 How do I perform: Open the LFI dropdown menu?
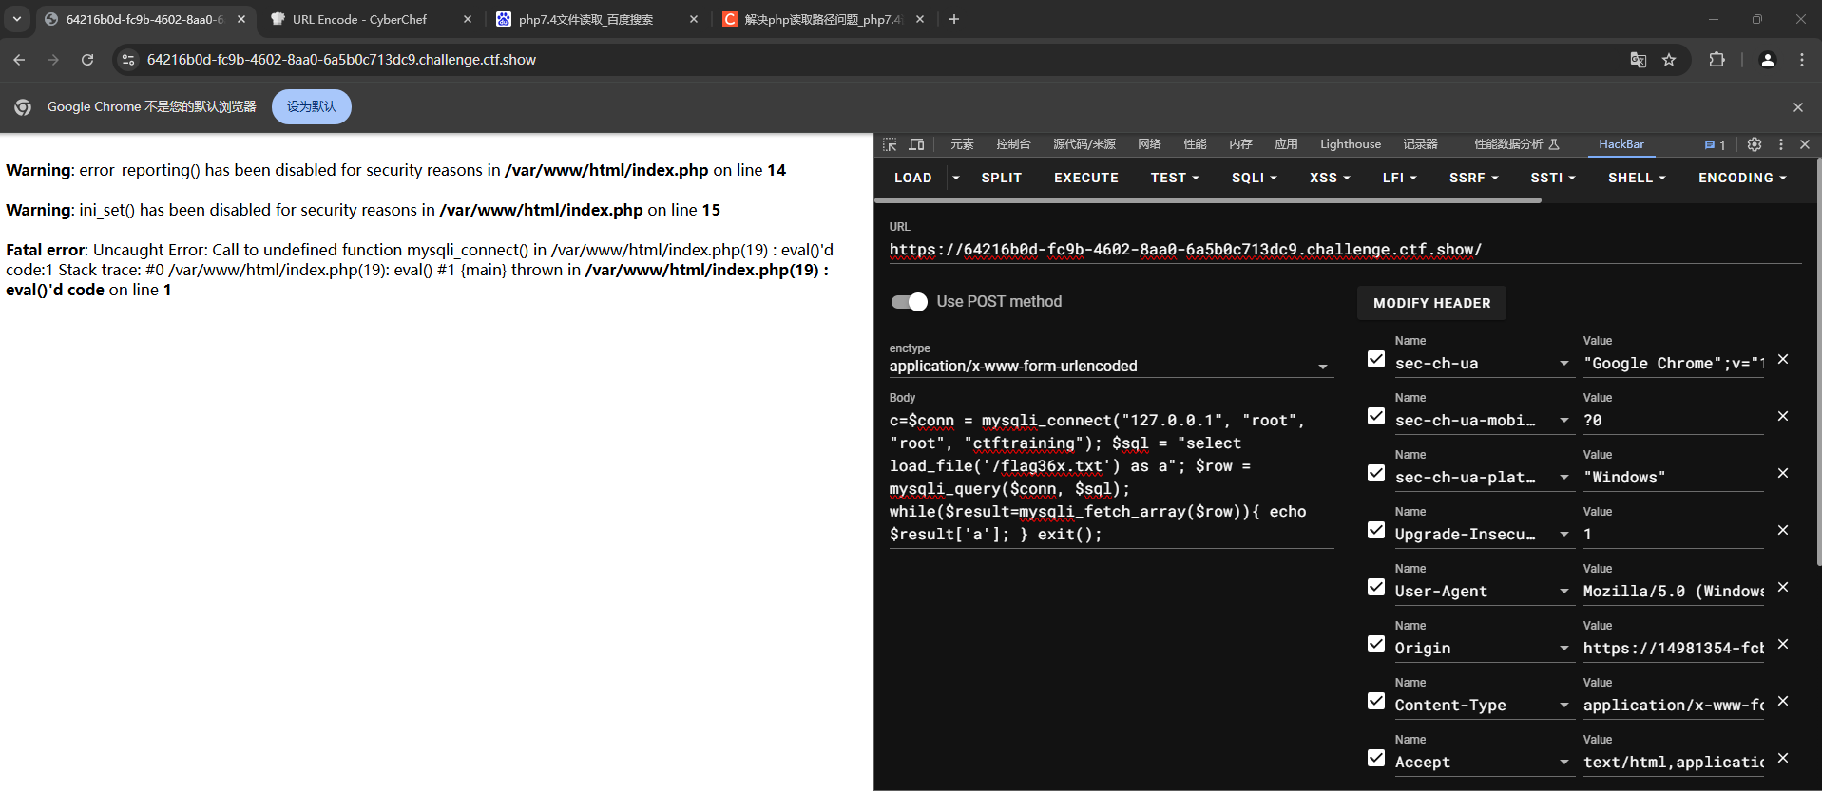1400,178
